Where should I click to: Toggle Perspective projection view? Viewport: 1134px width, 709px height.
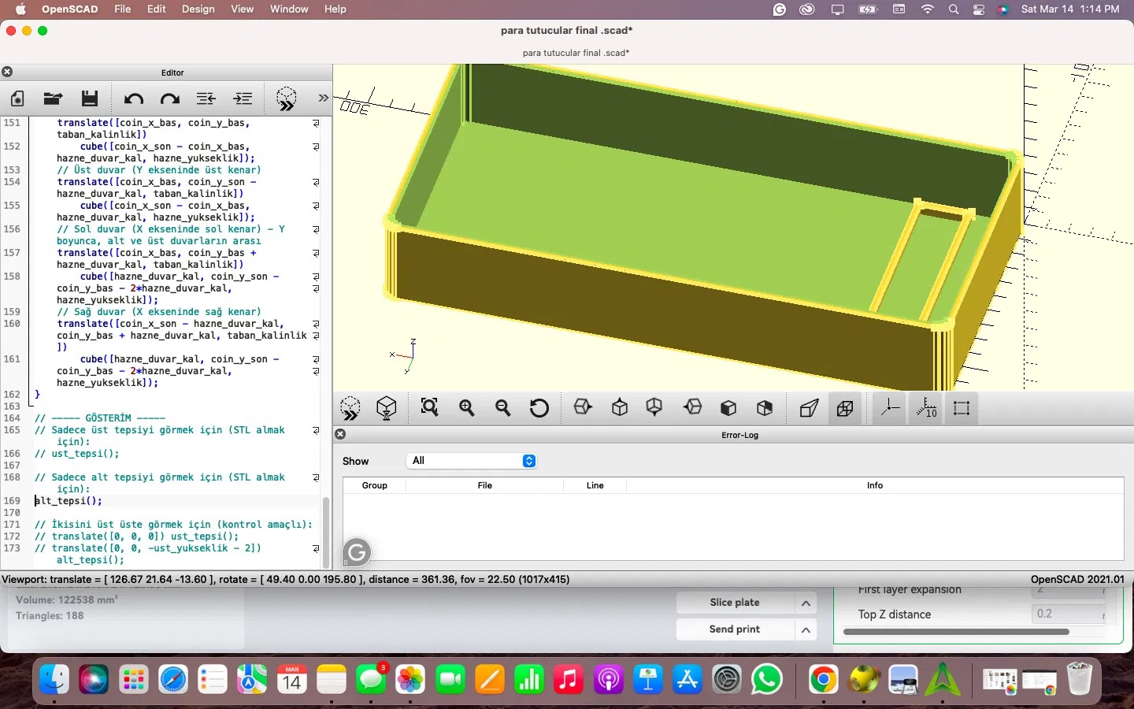tap(809, 408)
